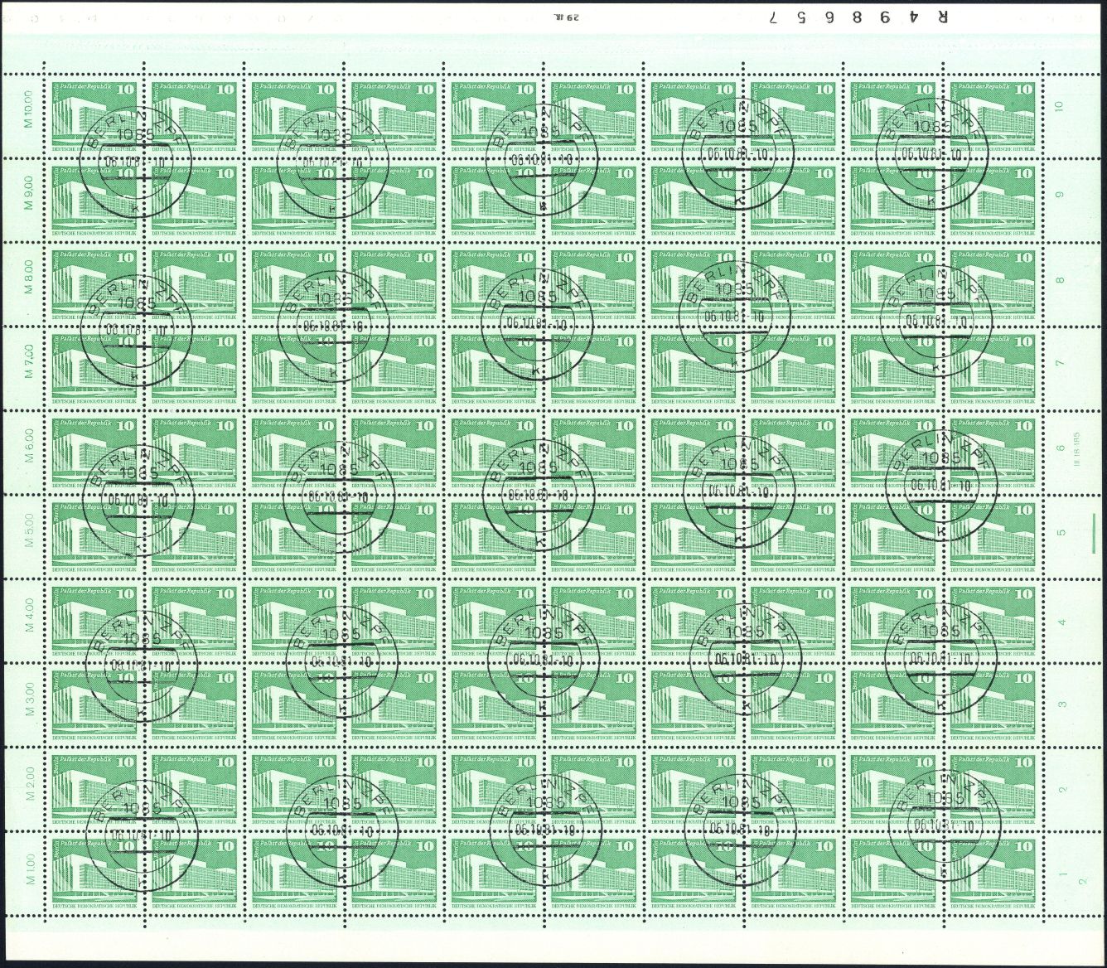Click the M 6.00 left margin label
1107x968 pixels.
(27, 445)
